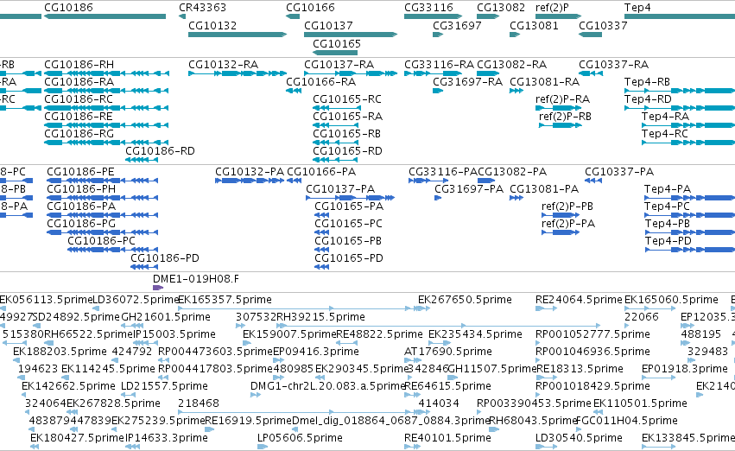Select transcript Tep4-RC
Screen dimensions: 735x451
click(x=688, y=143)
